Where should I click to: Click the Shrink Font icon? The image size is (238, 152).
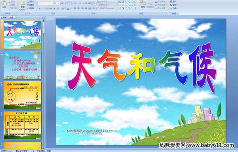pyautogui.click(x=65, y=3)
